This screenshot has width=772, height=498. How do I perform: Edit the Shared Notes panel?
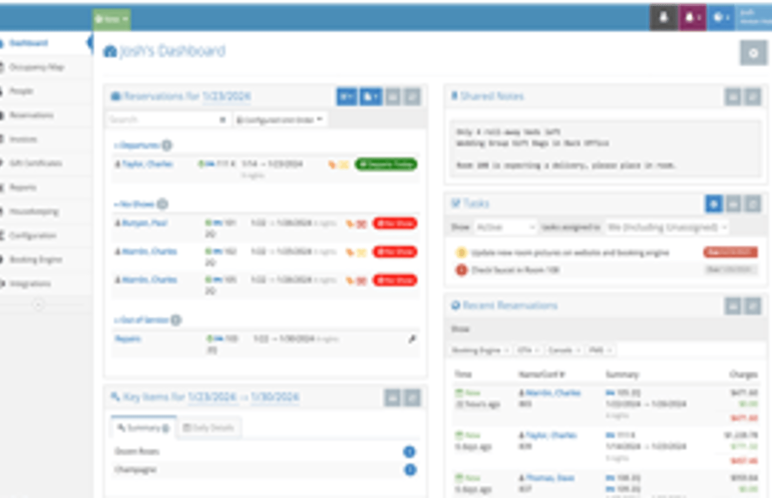[x=752, y=97]
